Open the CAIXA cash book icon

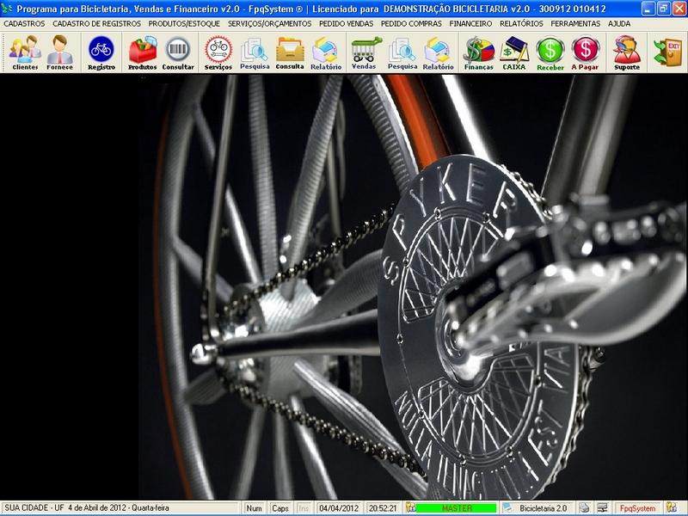point(513,52)
